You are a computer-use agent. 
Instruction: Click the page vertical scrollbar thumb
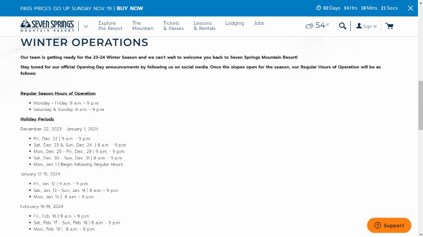pyautogui.click(x=420, y=105)
